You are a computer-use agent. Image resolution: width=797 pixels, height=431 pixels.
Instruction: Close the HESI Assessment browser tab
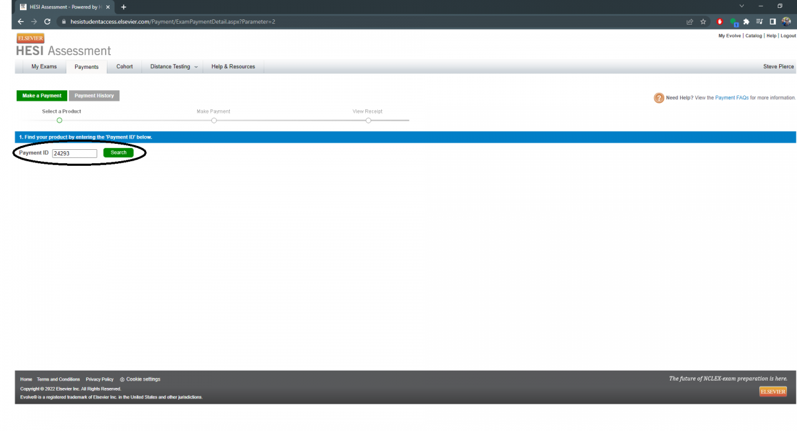(x=108, y=7)
